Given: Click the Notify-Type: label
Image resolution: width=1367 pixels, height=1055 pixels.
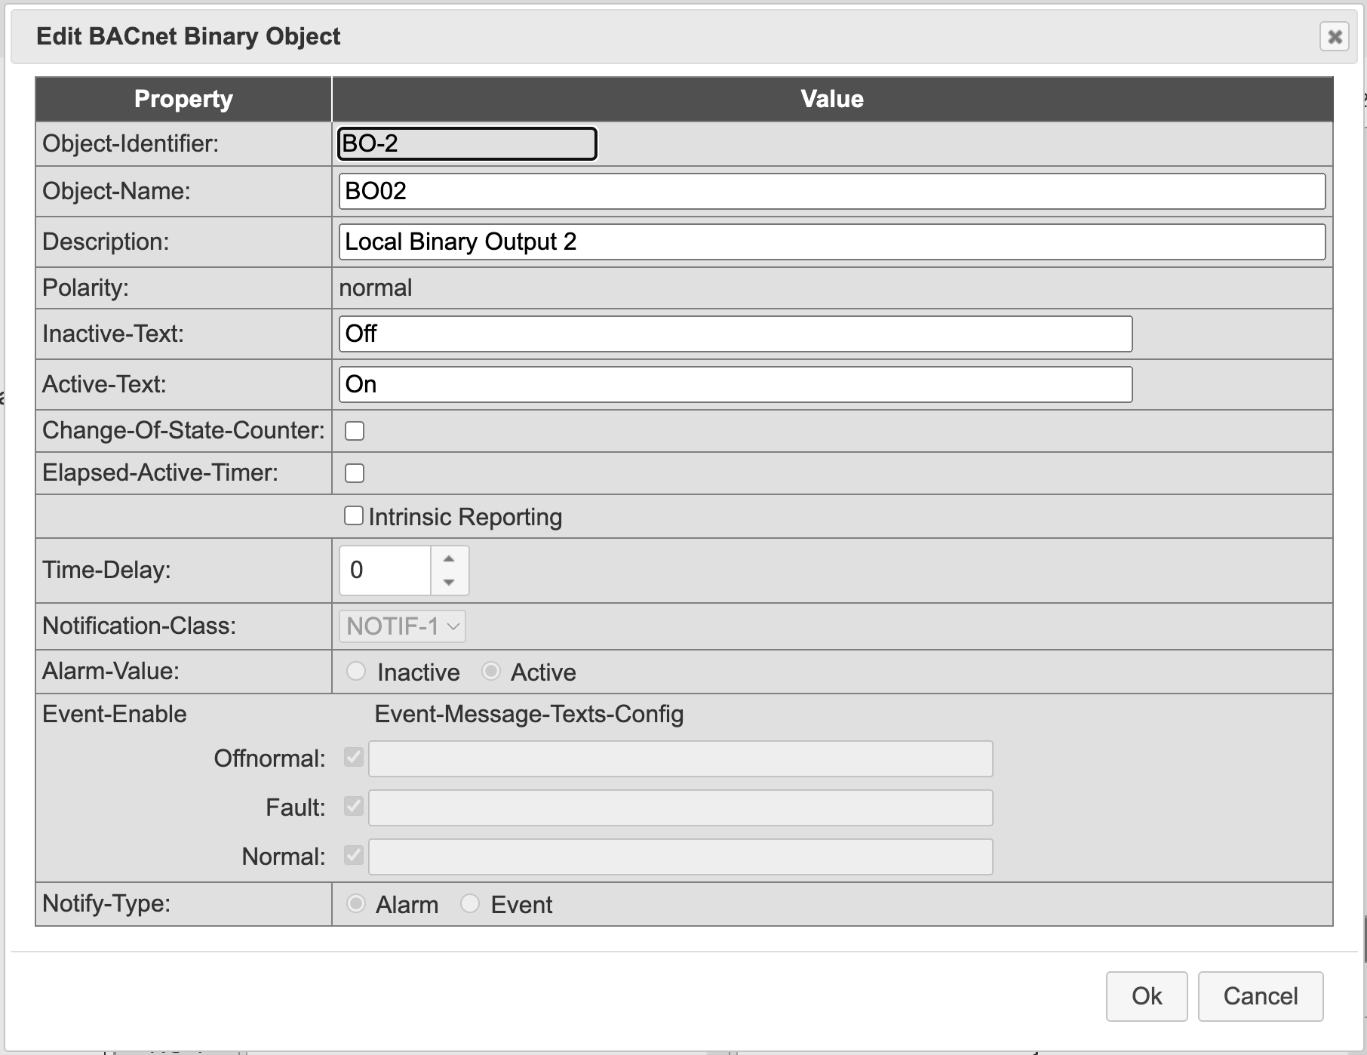Looking at the screenshot, I should coord(106,903).
